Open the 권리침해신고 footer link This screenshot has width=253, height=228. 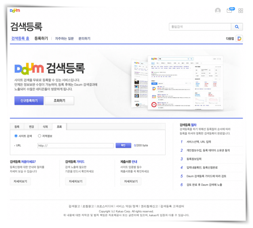click(x=149, y=206)
